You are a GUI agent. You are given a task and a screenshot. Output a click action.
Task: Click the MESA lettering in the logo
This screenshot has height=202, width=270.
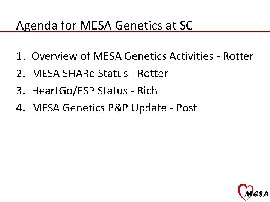coord(257,193)
